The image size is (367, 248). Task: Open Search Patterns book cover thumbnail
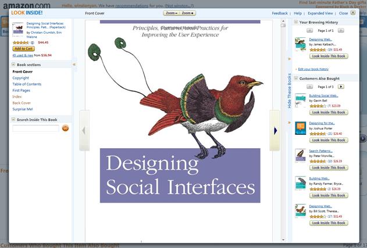pos(300,155)
